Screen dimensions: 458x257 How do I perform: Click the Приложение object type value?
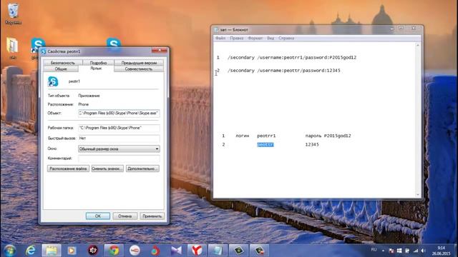tap(89, 96)
